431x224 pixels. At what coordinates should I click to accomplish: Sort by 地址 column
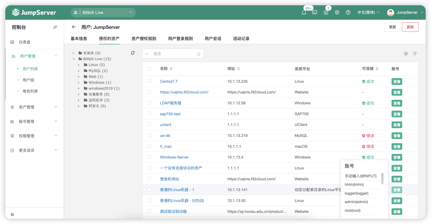238,69
